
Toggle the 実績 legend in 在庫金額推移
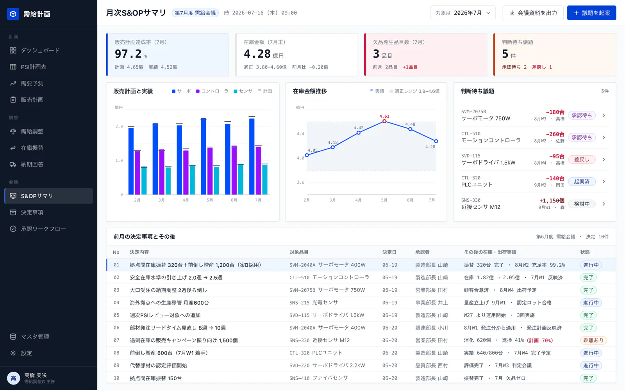pos(377,91)
